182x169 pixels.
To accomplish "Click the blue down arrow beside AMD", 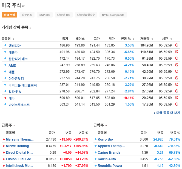I will [5, 65].
